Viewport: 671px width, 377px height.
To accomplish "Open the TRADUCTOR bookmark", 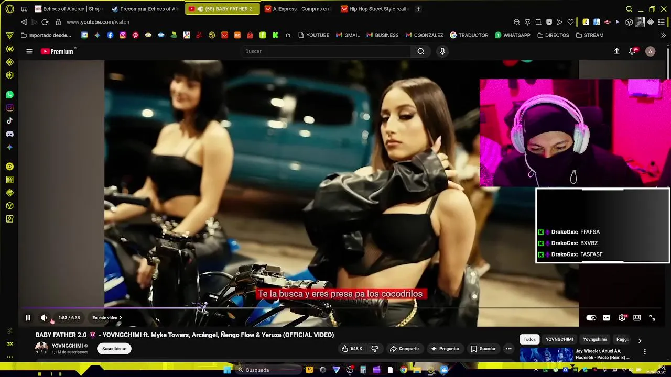I will (x=469, y=35).
